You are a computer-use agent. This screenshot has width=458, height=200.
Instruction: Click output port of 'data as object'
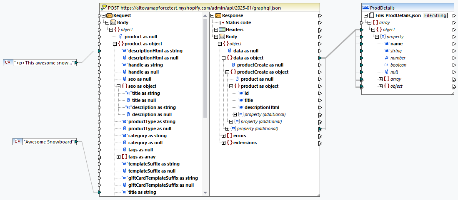coord(320,58)
